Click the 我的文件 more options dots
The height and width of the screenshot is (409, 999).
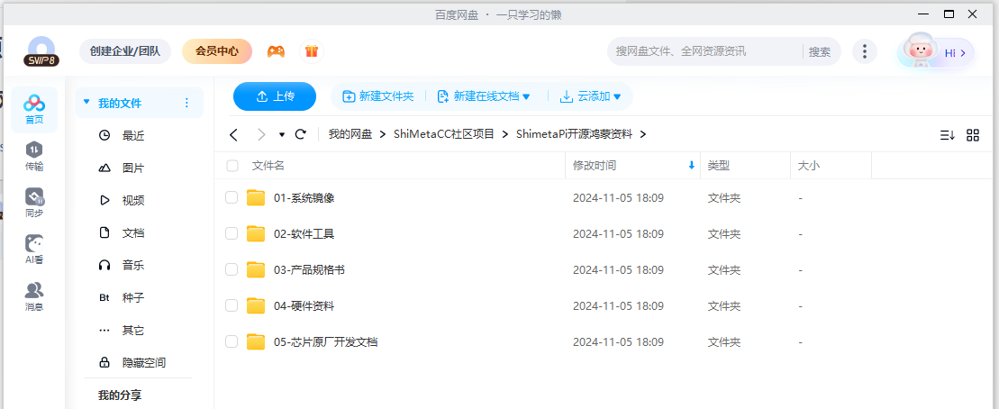click(x=186, y=104)
